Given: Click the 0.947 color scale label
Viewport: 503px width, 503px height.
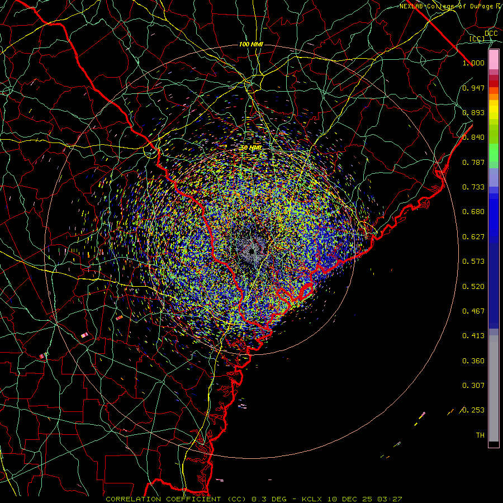Looking at the screenshot, I should [x=473, y=88].
